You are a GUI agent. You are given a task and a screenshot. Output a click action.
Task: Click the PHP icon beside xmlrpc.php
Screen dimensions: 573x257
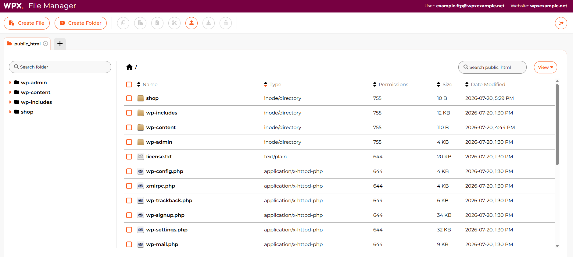coord(141,186)
